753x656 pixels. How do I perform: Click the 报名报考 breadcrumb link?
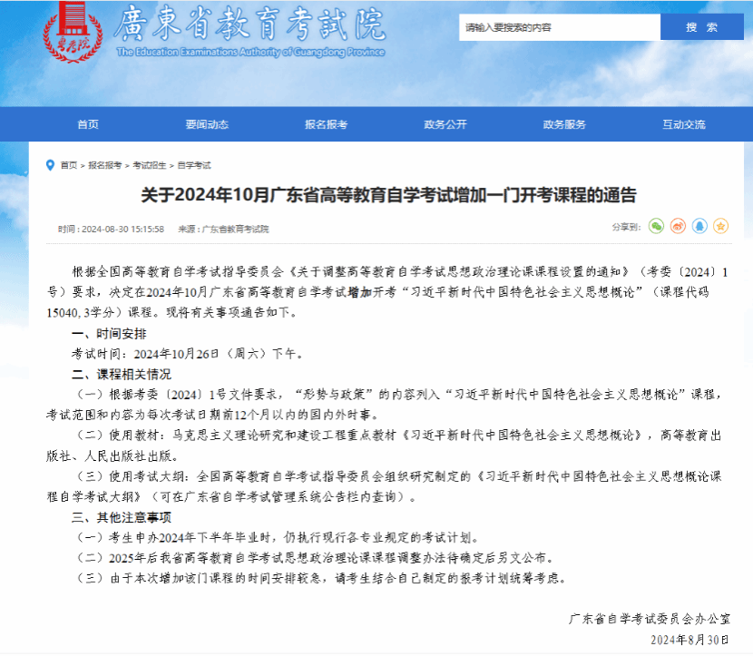(104, 166)
